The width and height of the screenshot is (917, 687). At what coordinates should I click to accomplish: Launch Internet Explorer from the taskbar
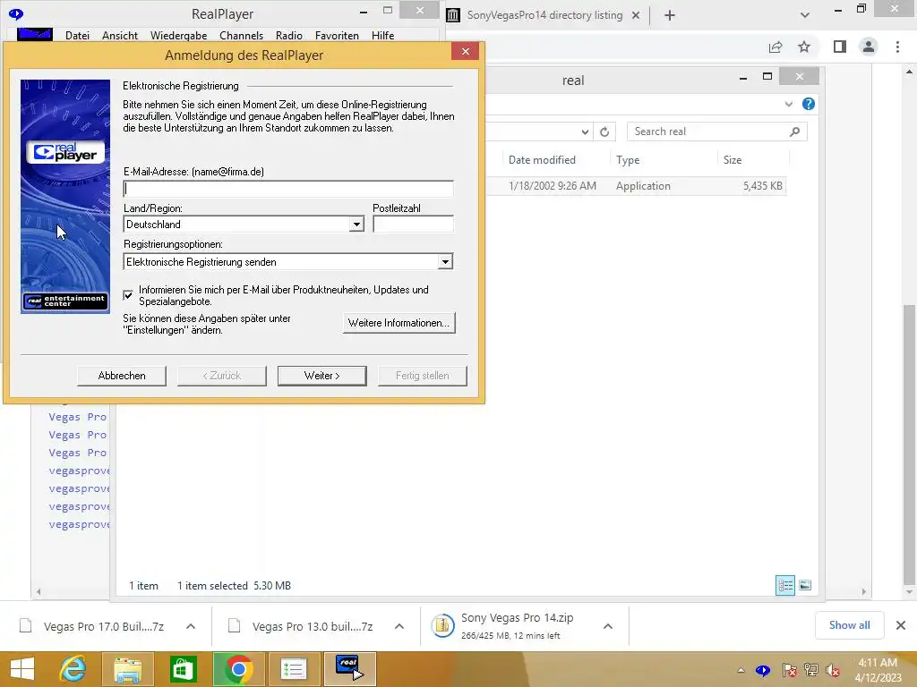[73, 669]
